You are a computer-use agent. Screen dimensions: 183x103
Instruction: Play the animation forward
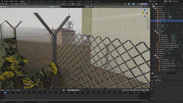click(x=74, y=90)
